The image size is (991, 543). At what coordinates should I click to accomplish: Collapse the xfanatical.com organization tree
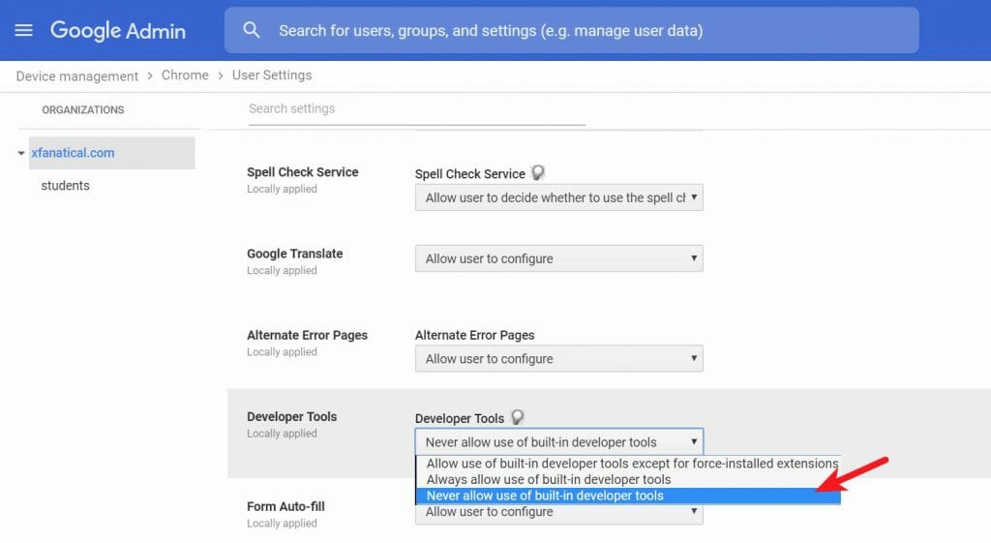pyautogui.click(x=21, y=153)
